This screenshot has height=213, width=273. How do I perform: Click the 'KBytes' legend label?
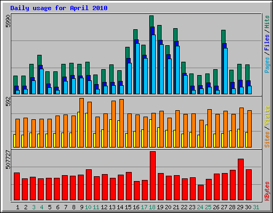click(x=267, y=191)
